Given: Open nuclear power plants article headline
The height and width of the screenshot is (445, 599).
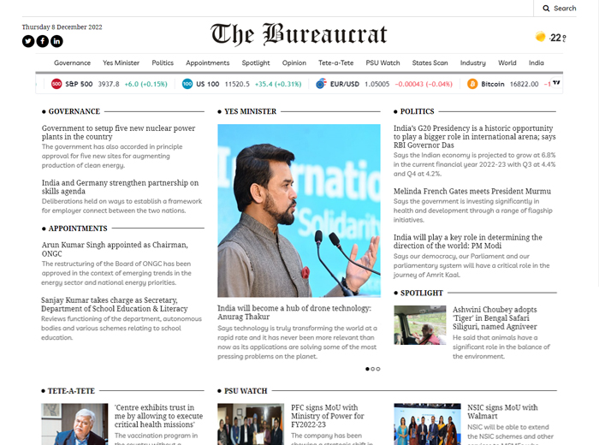Looking at the screenshot, I should pyautogui.click(x=118, y=133).
